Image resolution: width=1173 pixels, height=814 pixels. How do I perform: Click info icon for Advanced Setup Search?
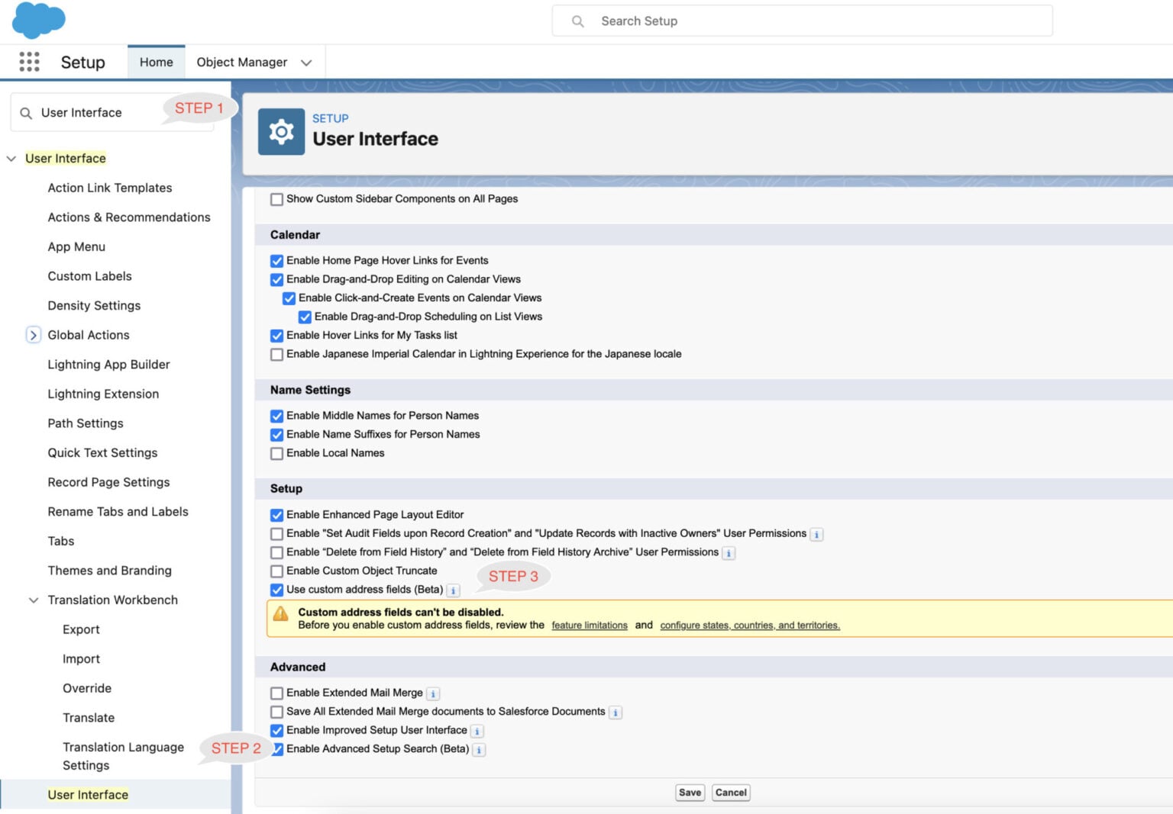(x=479, y=750)
